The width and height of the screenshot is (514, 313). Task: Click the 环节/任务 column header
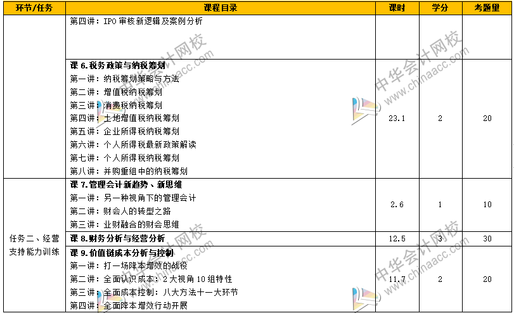(34, 8)
